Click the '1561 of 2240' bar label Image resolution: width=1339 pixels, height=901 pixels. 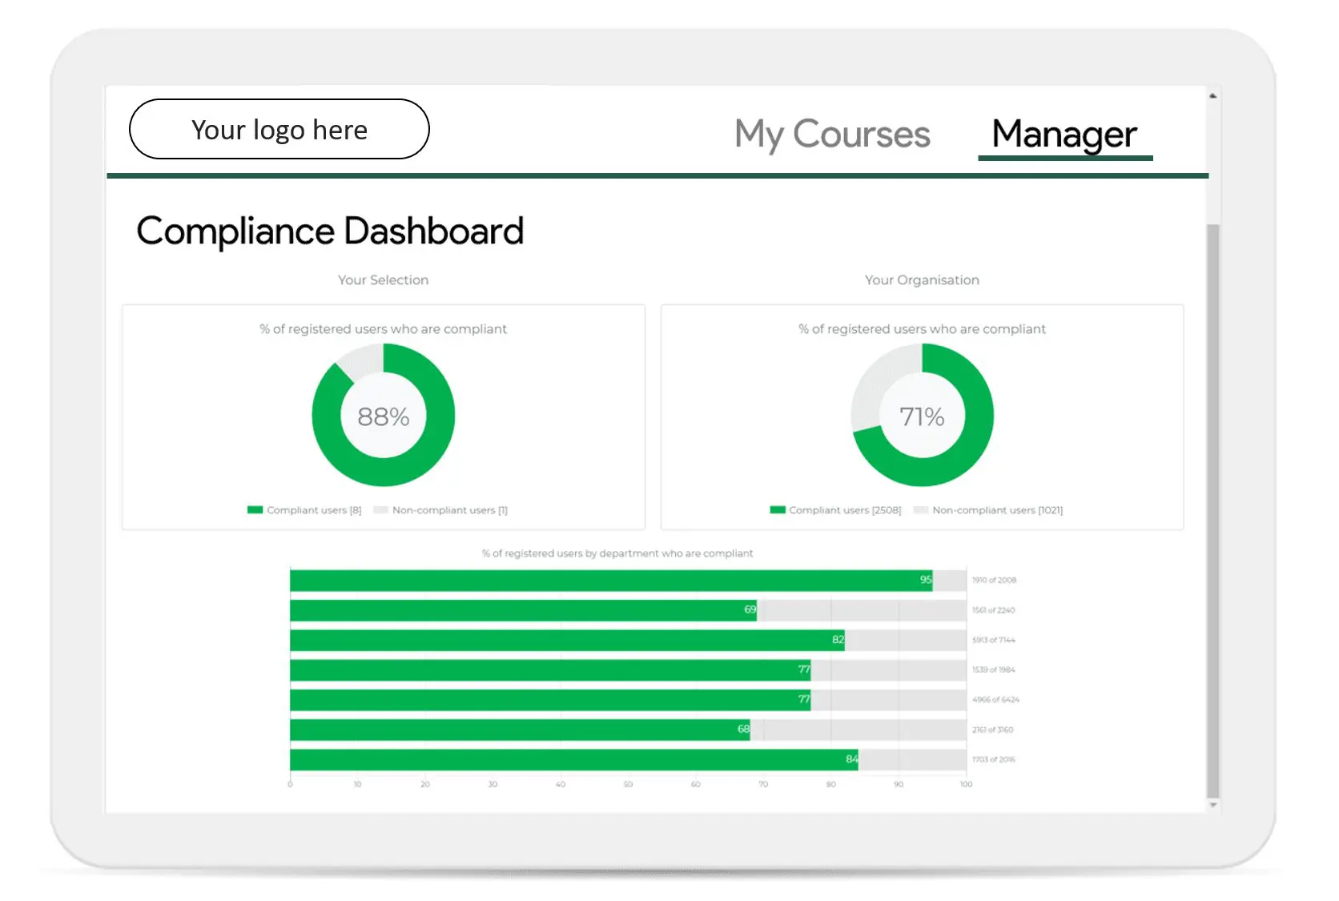tap(993, 610)
